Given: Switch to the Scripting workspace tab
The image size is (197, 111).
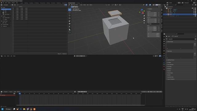Looking at the screenshot, I should pos(78,3).
